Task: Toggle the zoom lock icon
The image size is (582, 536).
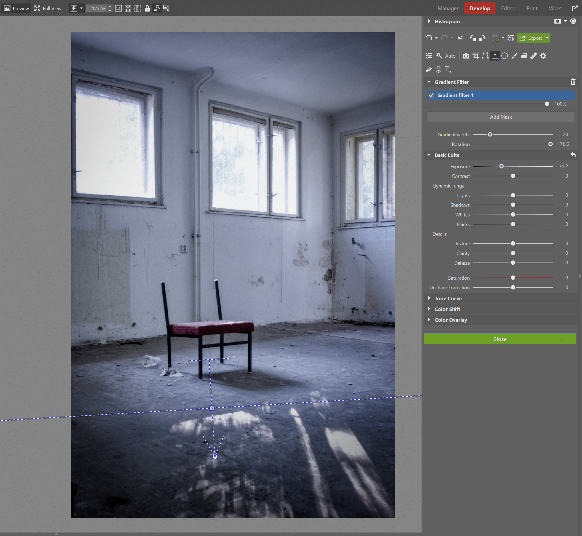Action: [147, 8]
